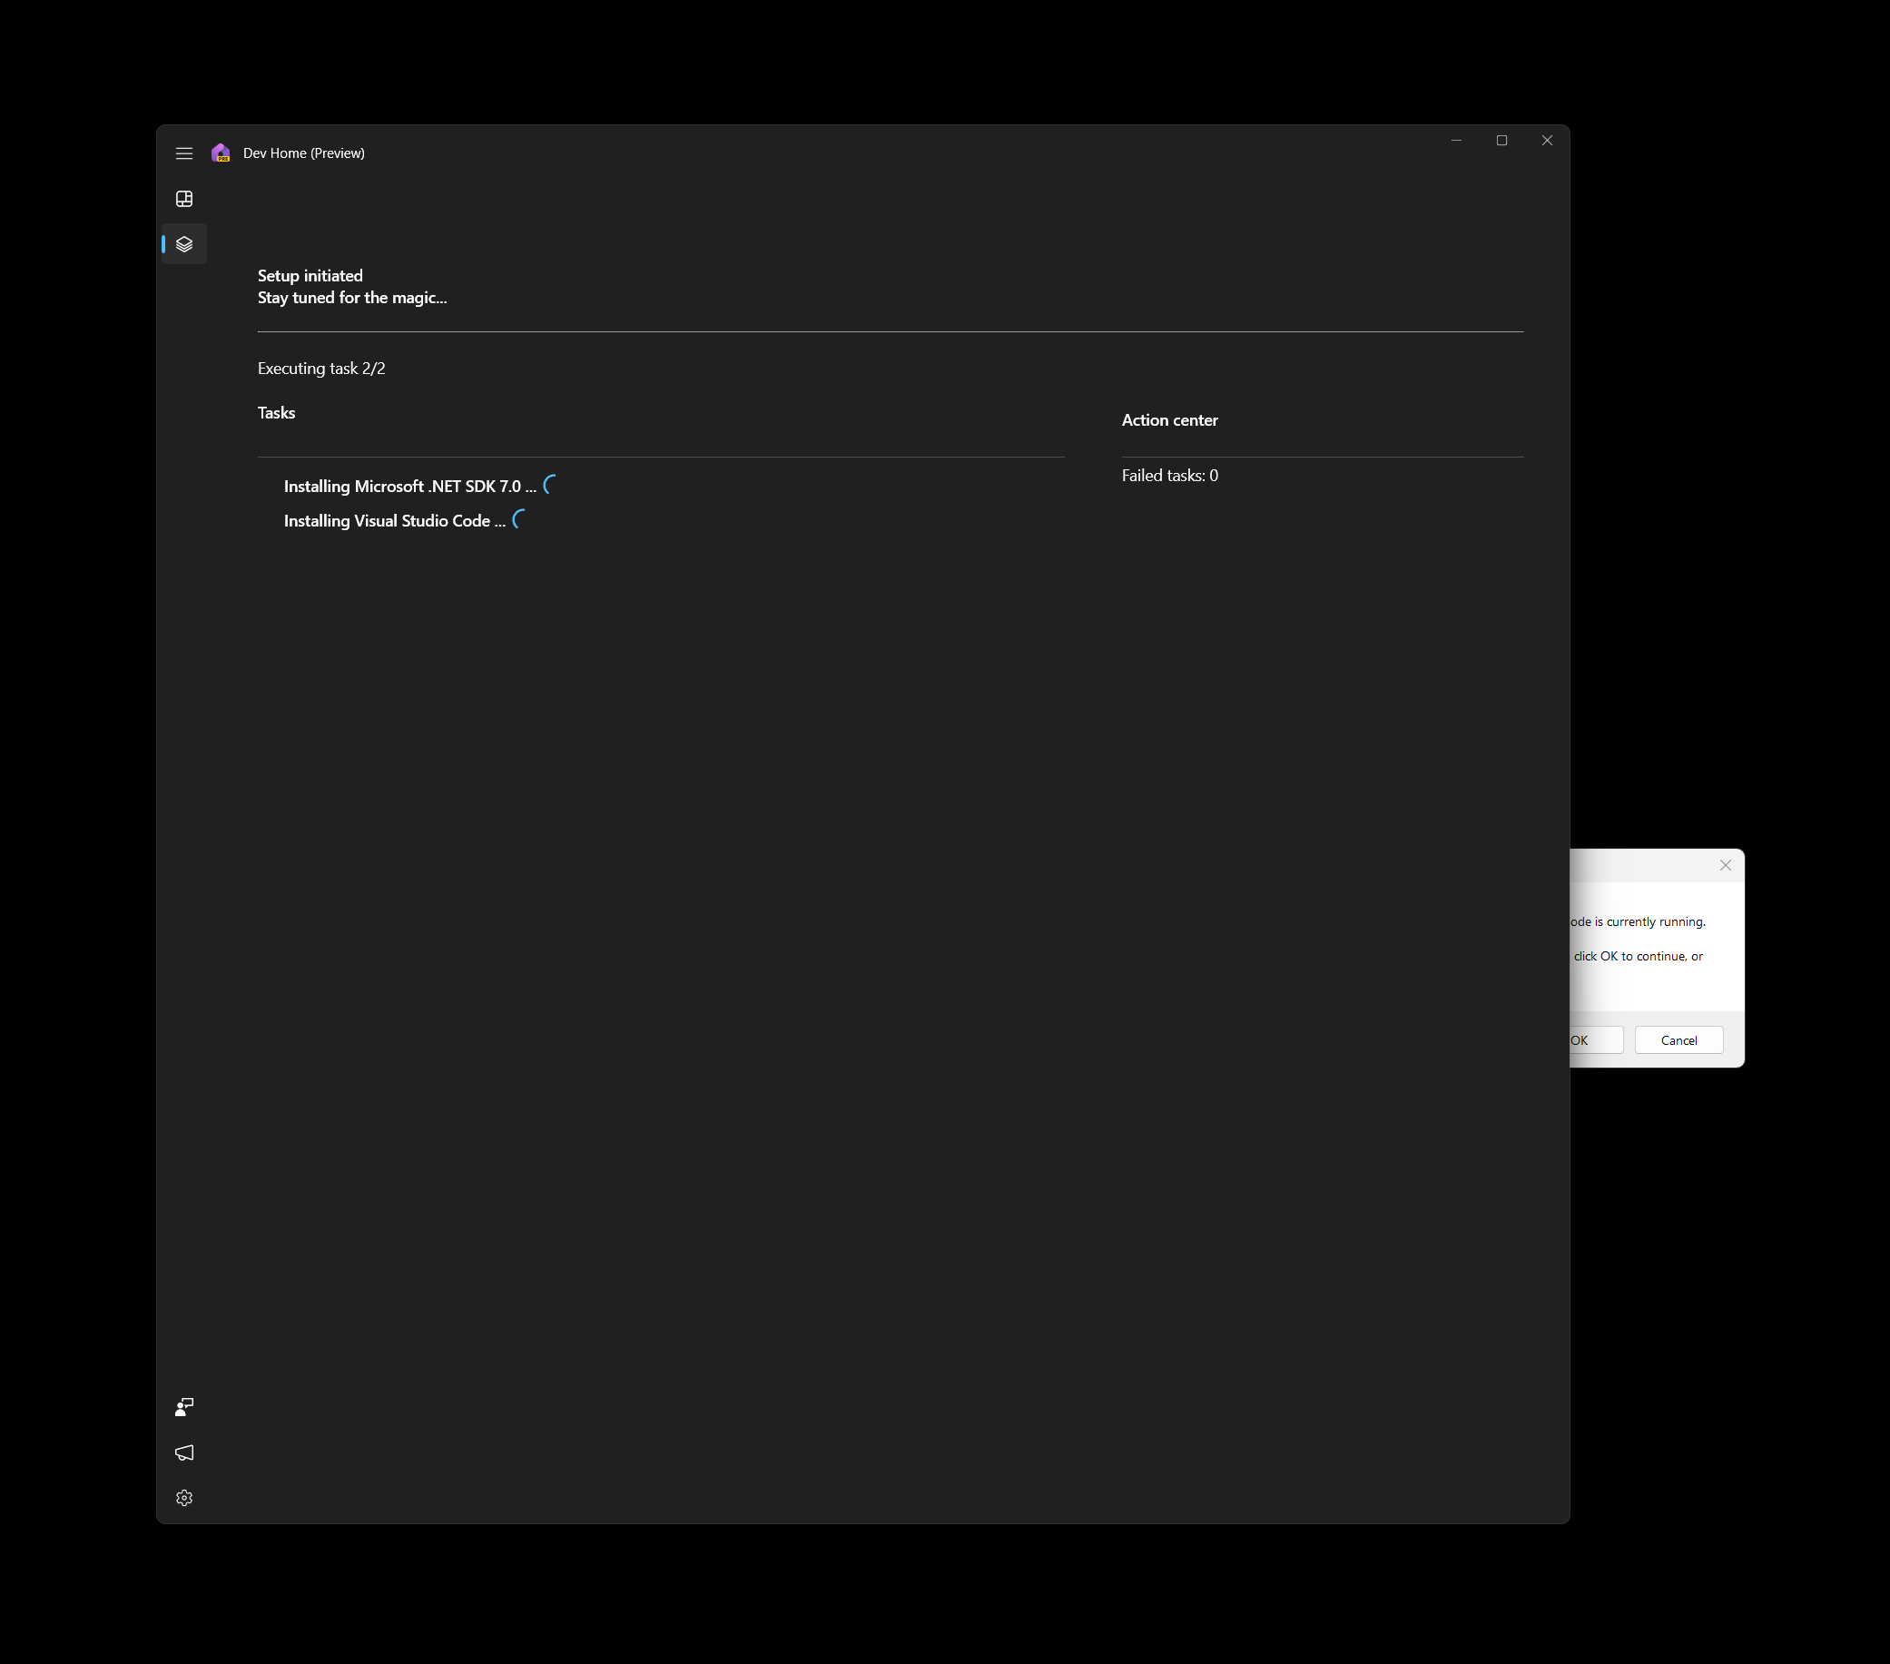The width and height of the screenshot is (1890, 1664).
Task: Click the Dev Home logo in the title bar
Action: [220, 153]
